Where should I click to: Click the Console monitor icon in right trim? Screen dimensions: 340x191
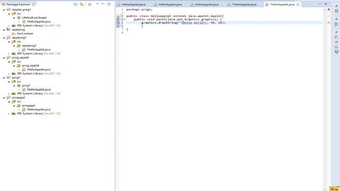[336, 52]
